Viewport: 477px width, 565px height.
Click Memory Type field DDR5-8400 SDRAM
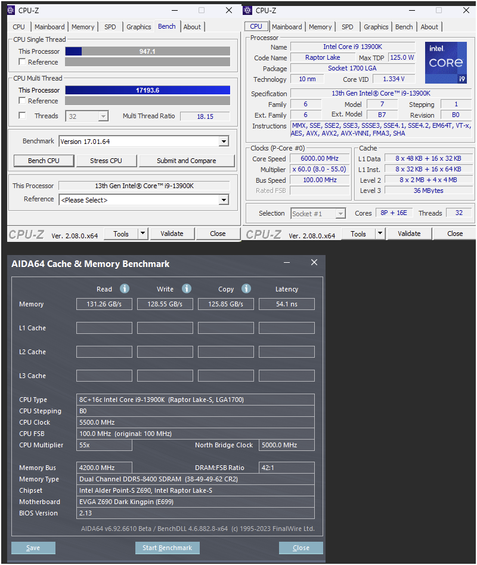[x=196, y=479]
